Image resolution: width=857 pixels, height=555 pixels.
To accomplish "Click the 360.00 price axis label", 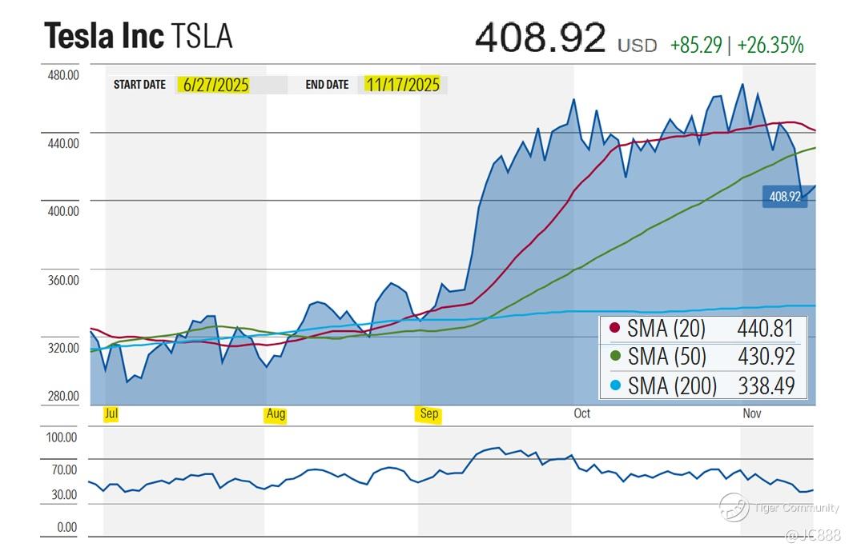I will (63, 280).
